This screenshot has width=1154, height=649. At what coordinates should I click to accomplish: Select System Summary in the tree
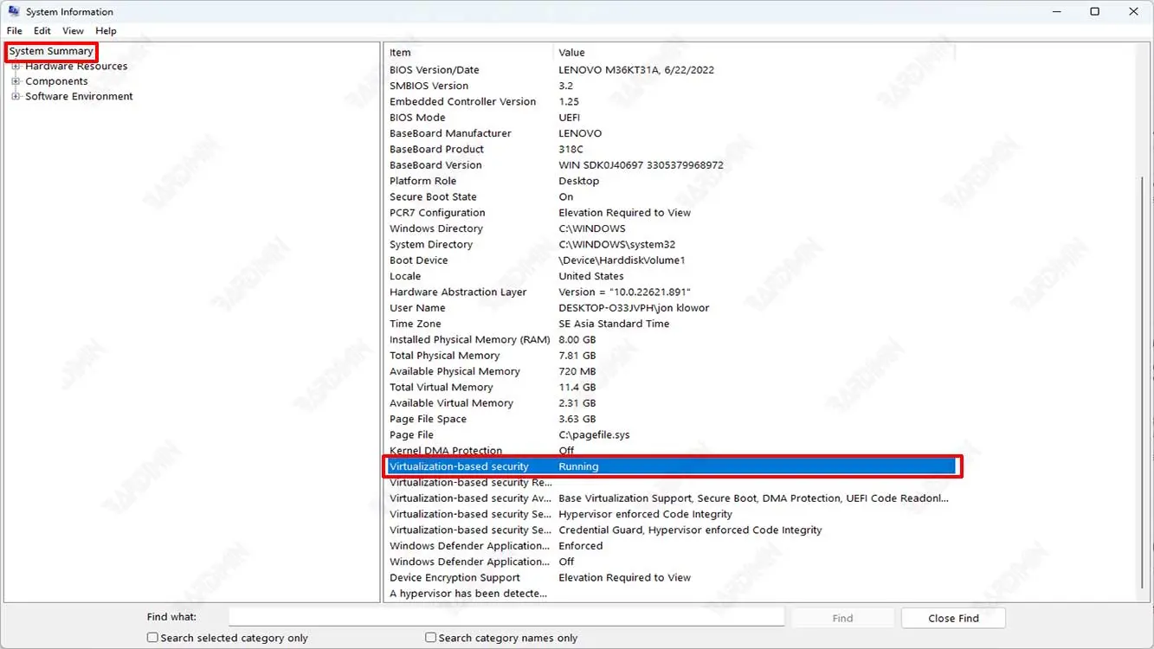point(51,51)
